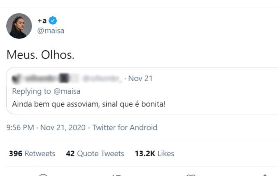
Task: Open the 42 Quote Tweets list
Action: coord(95,153)
